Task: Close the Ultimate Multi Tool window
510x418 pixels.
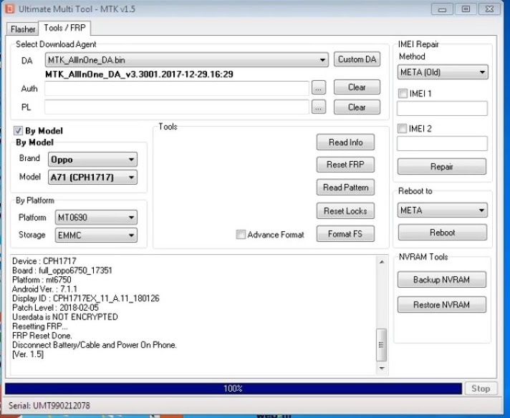Action: point(489,9)
